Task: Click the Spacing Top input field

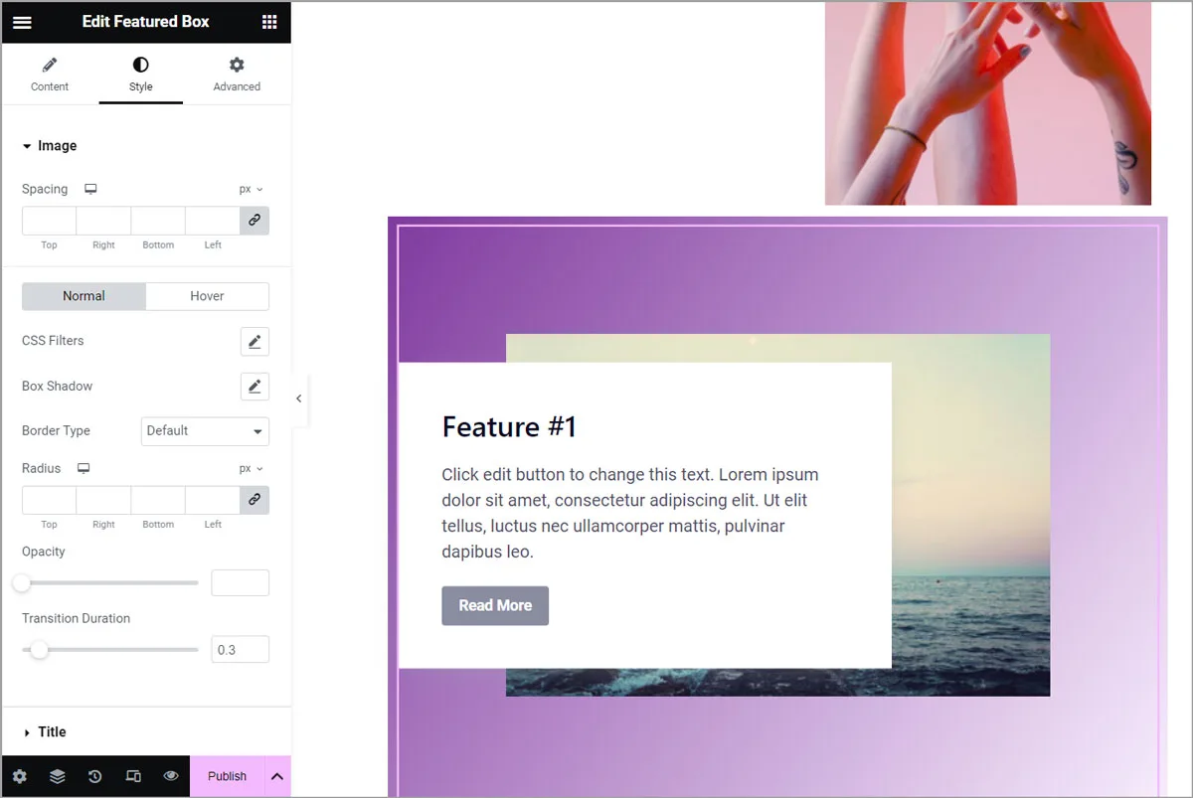Action: (x=49, y=221)
